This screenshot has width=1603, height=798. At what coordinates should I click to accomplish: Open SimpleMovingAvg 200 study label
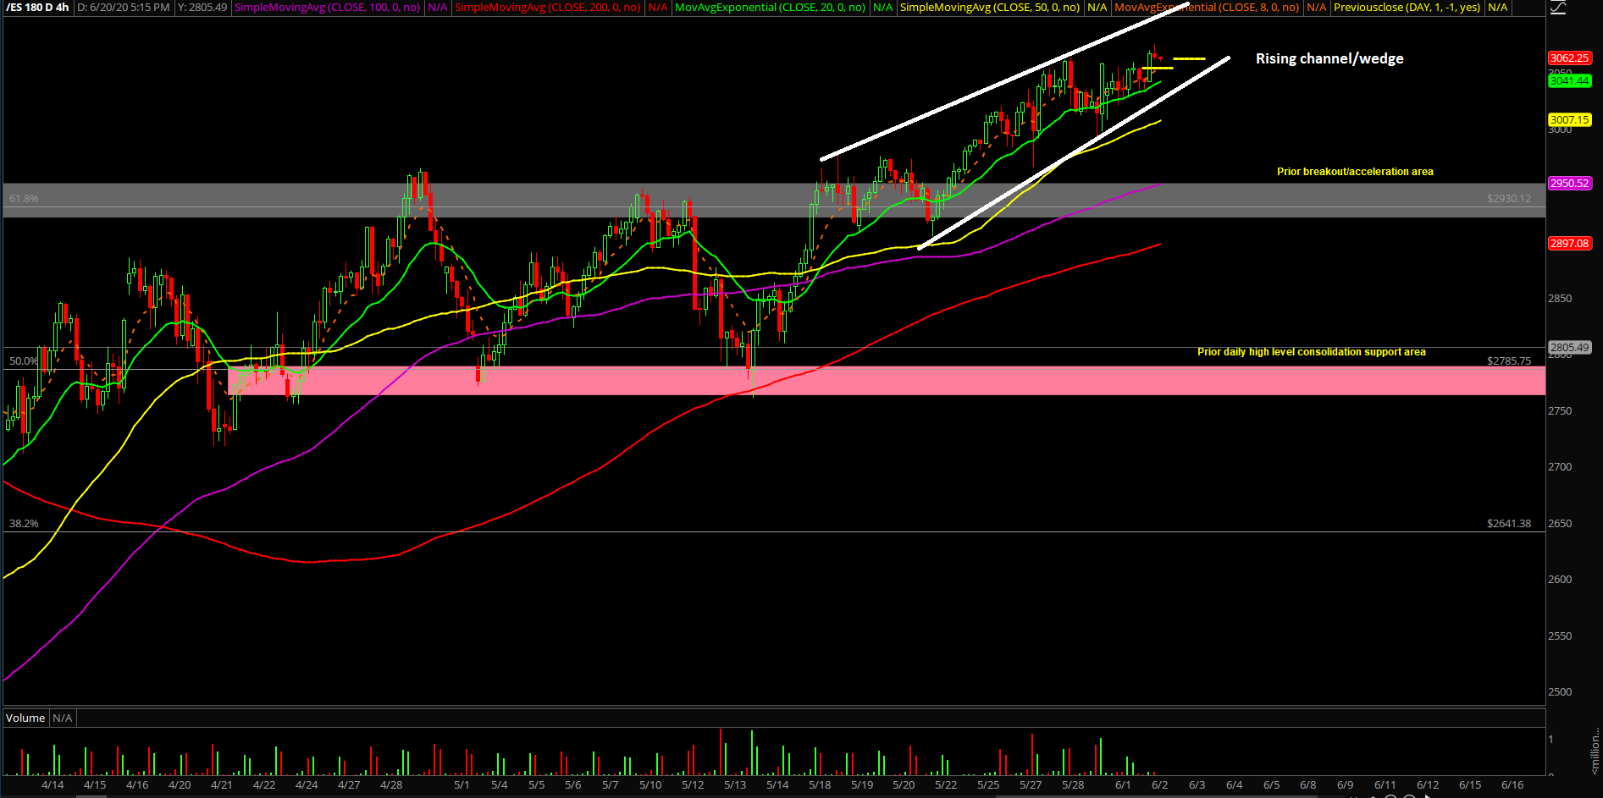point(547,8)
